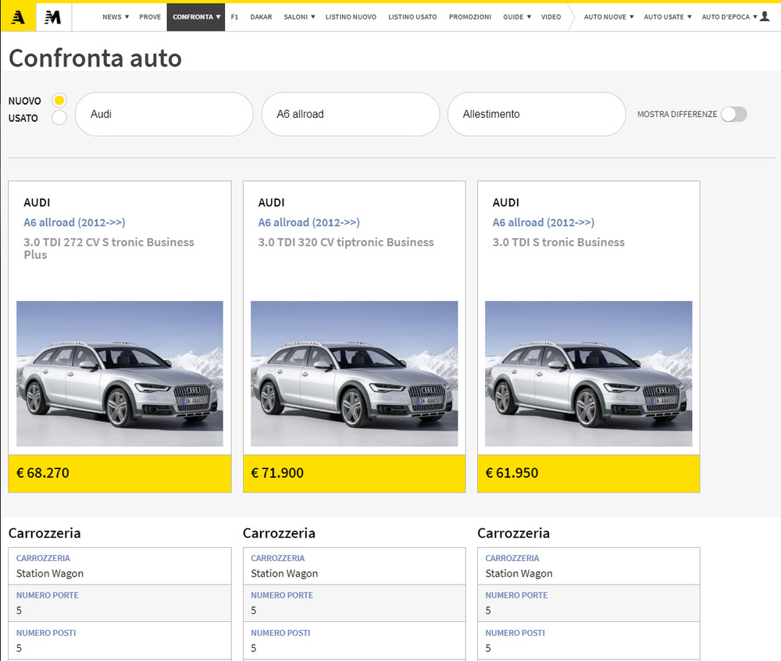Expand the Auto Nuove menu
Viewport: 781px width, 661px height.
608,17
